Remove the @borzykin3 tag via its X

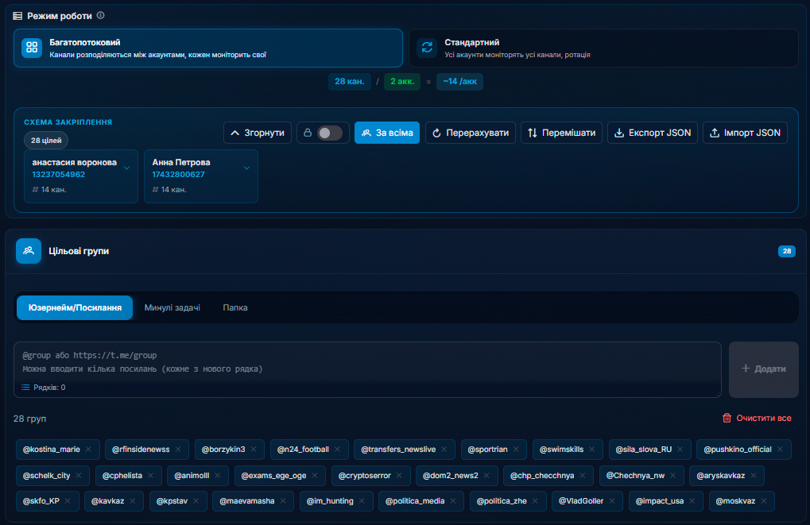click(254, 449)
